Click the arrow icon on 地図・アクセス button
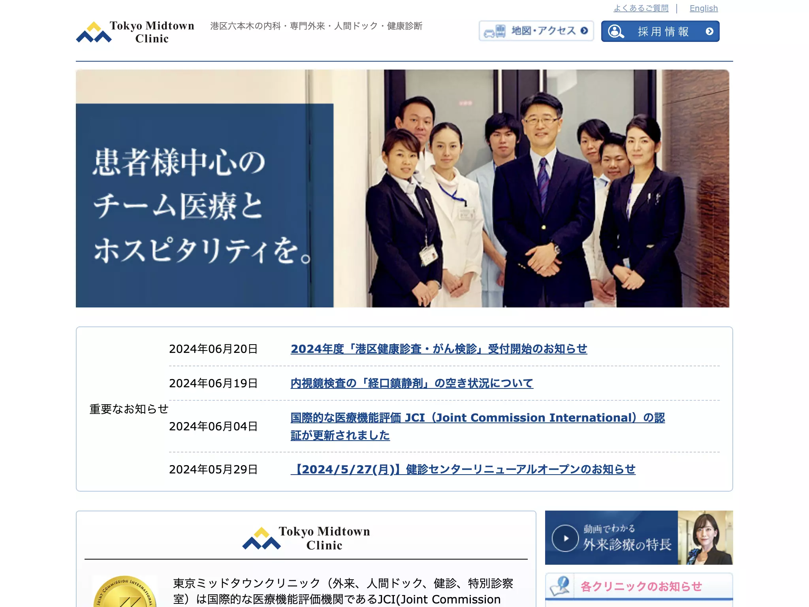Viewport: 809px width, 607px height. pos(584,31)
